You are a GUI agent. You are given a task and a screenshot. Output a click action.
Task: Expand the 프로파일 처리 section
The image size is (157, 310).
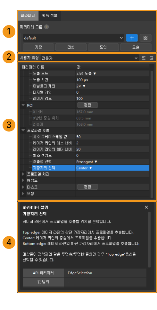[23, 174]
